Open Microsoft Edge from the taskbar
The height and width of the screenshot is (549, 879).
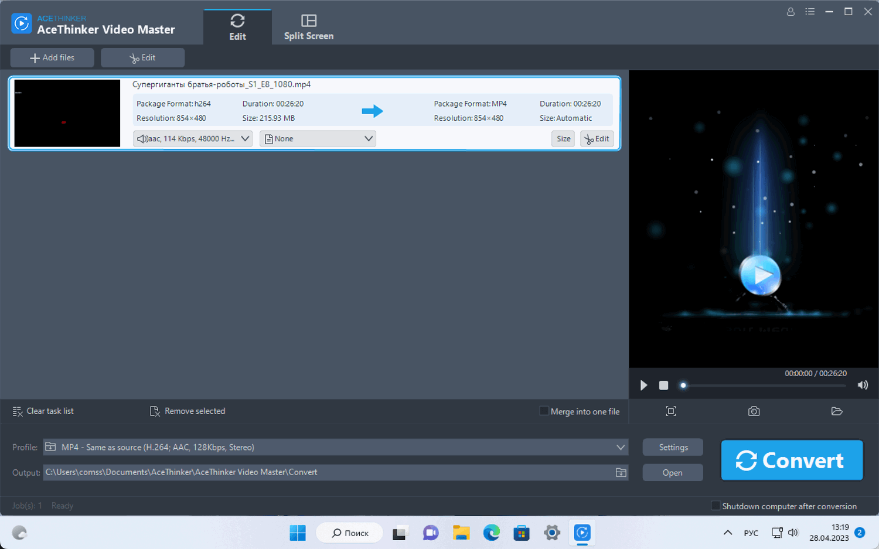coord(492,533)
